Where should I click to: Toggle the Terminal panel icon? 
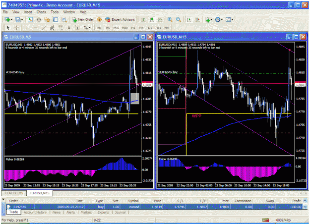(x=56, y=19)
